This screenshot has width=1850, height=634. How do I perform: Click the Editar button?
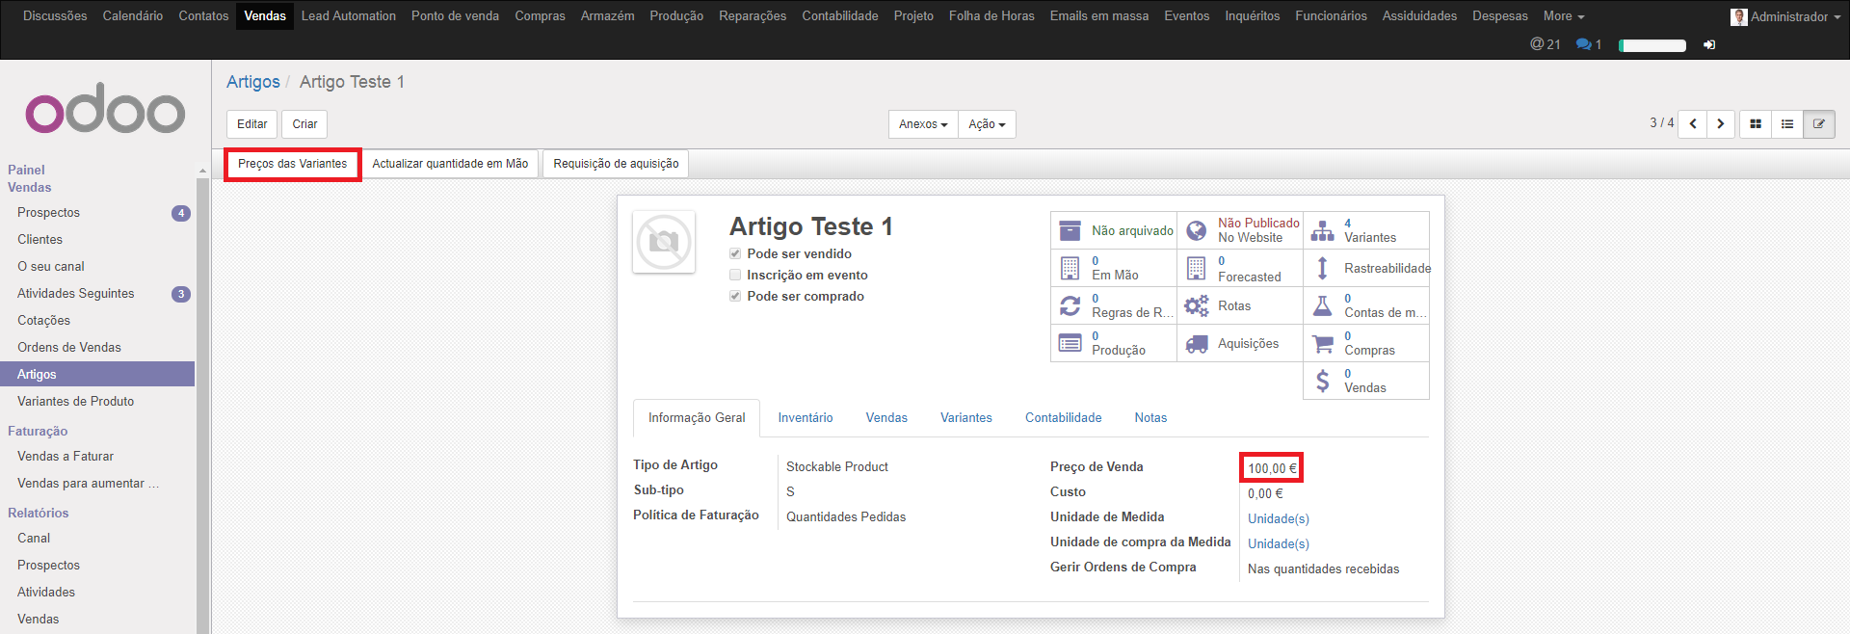click(x=251, y=124)
